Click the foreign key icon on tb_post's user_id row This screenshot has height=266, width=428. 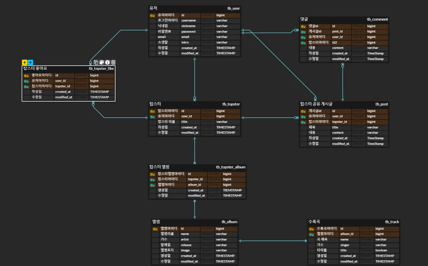click(x=303, y=117)
